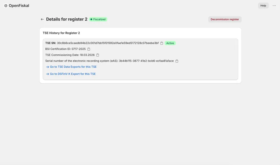280x165 pixels.
Task: Go back using the left arrow
Action: click(42, 19)
